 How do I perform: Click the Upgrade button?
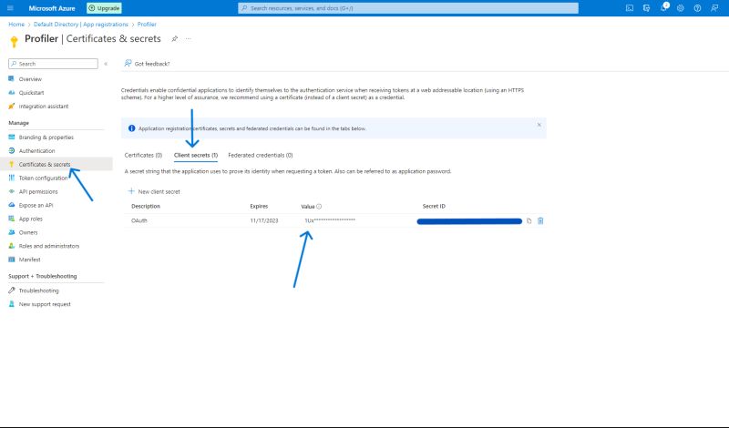104,8
